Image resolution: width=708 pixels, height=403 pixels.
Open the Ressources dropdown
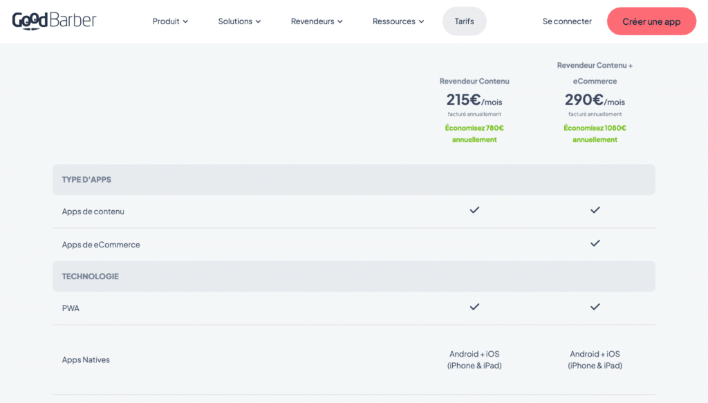398,21
